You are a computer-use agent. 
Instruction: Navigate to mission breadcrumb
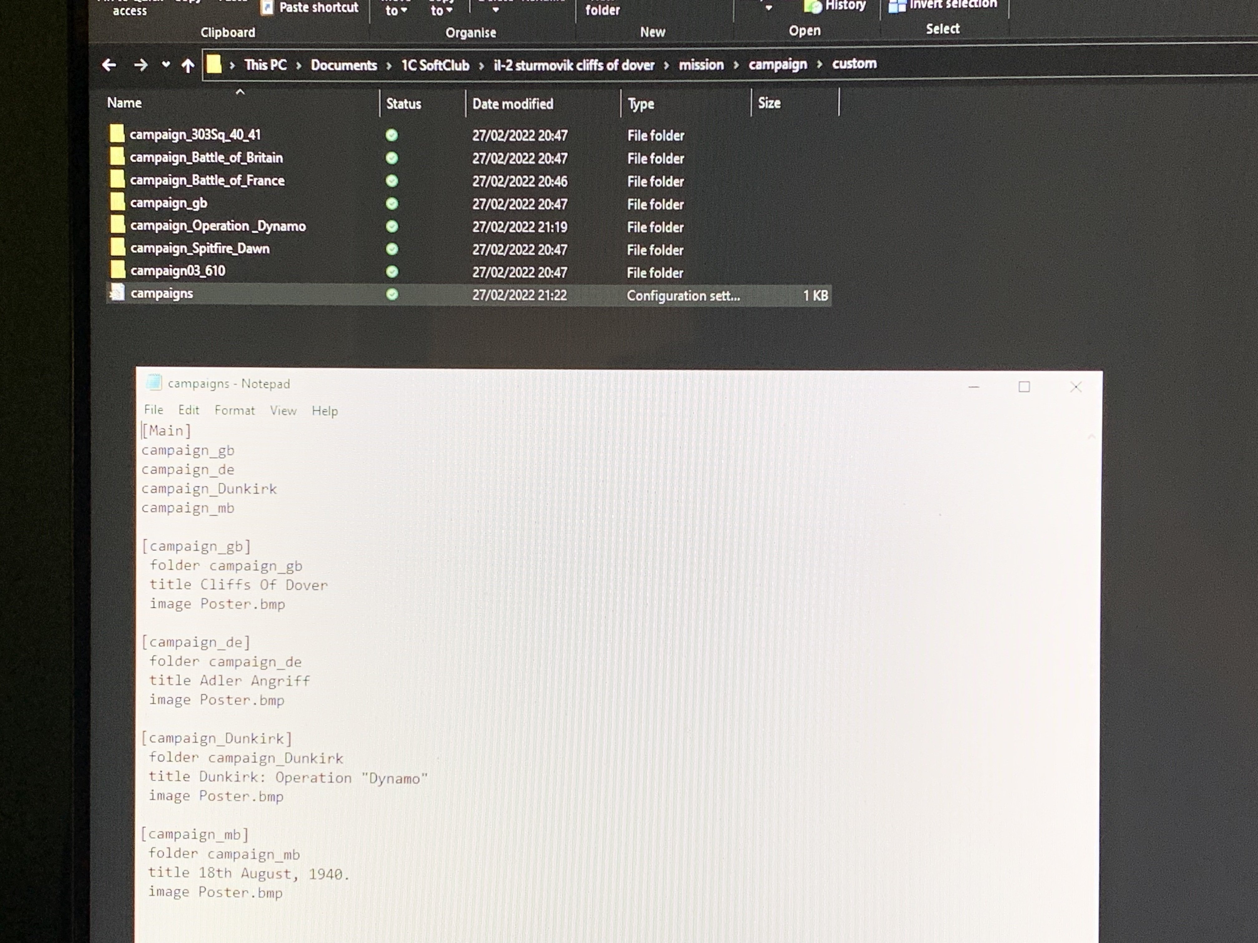pos(701,65)
